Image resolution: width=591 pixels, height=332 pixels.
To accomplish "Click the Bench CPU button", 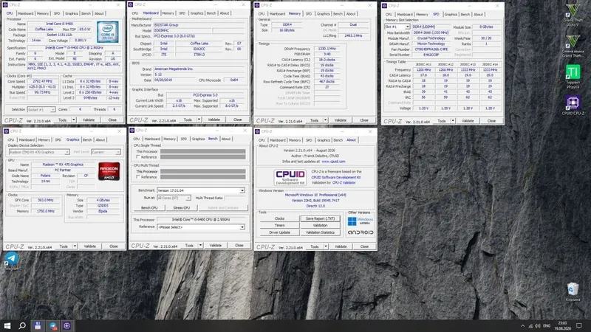I will click(x=149, y=208).
